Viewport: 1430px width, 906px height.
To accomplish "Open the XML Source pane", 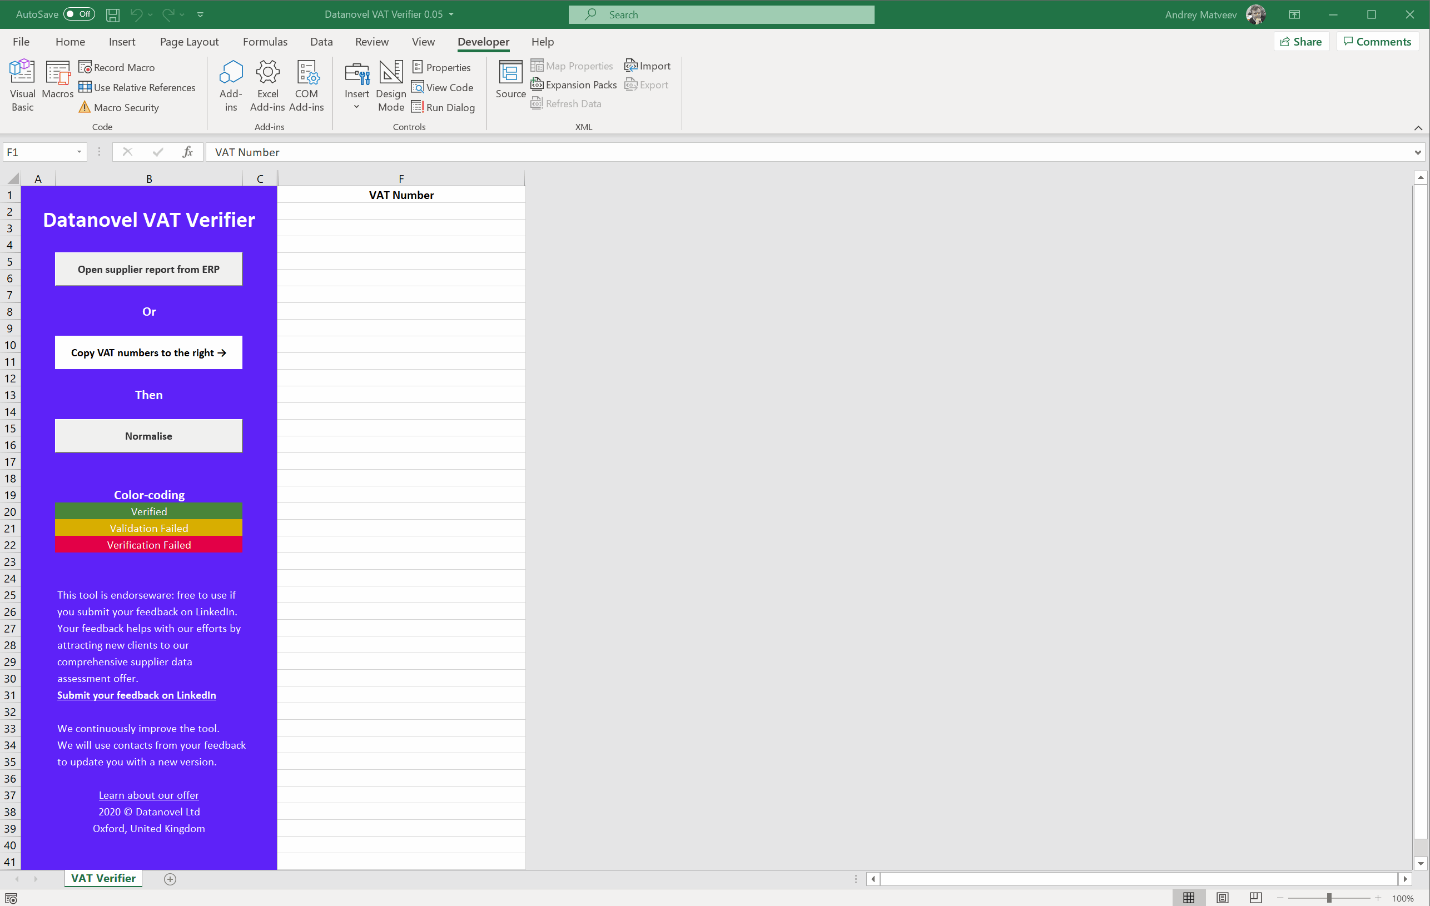I will (x=511, y=79).
